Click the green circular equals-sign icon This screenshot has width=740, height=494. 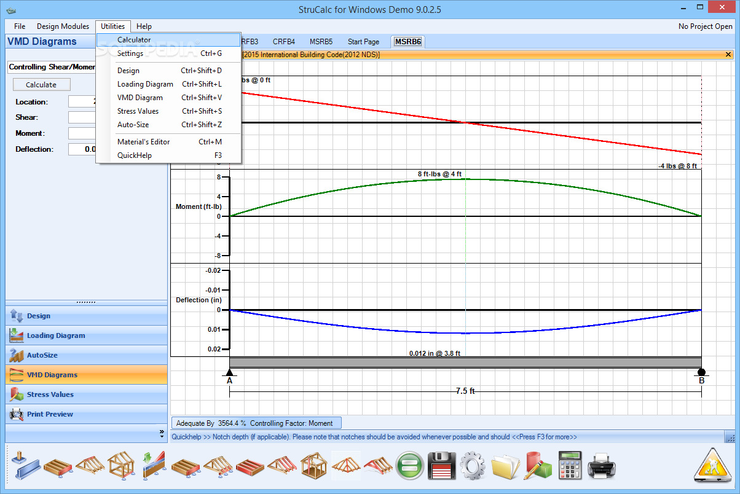pos(409,466)
